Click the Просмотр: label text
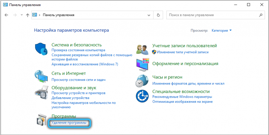 [199, 31]
